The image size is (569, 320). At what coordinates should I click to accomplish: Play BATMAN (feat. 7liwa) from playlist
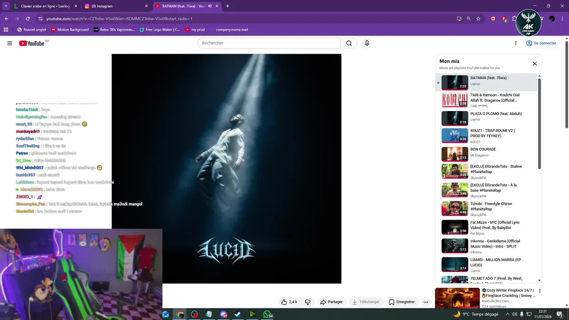486,83
